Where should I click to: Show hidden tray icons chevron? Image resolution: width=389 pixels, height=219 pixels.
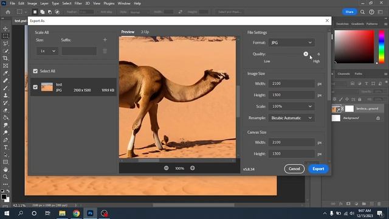(325, 214)
